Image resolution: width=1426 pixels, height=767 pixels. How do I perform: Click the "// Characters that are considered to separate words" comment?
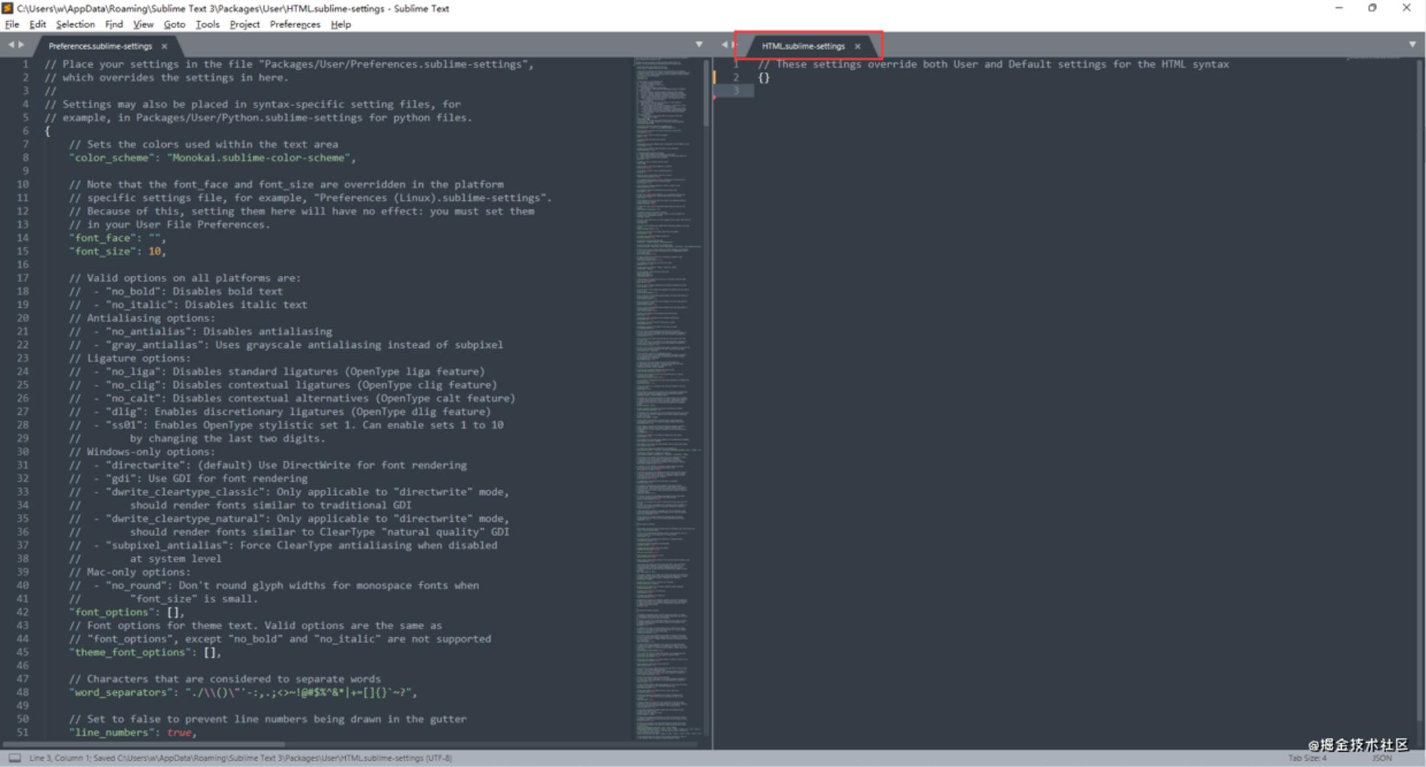coord(225,679)
